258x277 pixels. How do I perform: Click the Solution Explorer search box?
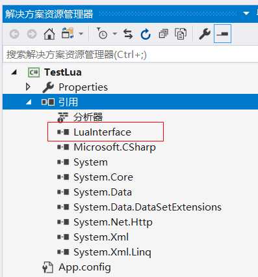pyautogui.click(x=130, y=54)
